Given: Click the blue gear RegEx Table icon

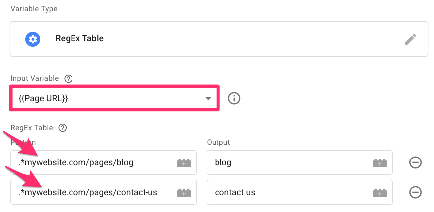Looking at the screenshot, I should point(33,39).
